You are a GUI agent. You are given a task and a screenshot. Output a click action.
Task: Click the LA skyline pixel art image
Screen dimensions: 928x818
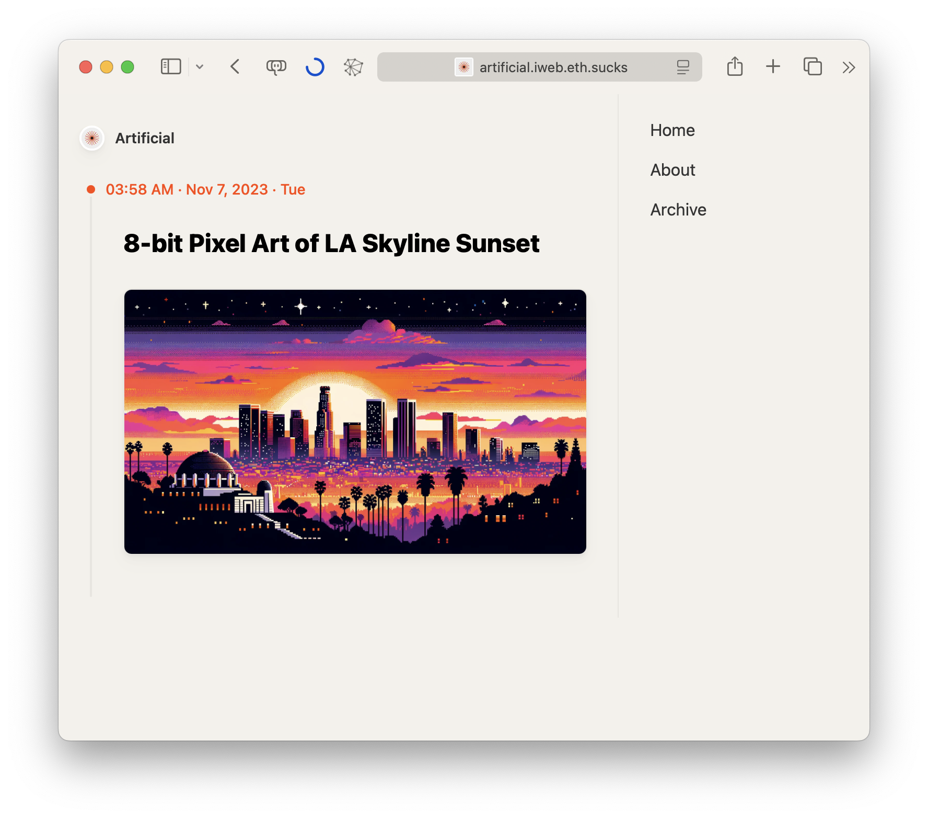[355, 422]
